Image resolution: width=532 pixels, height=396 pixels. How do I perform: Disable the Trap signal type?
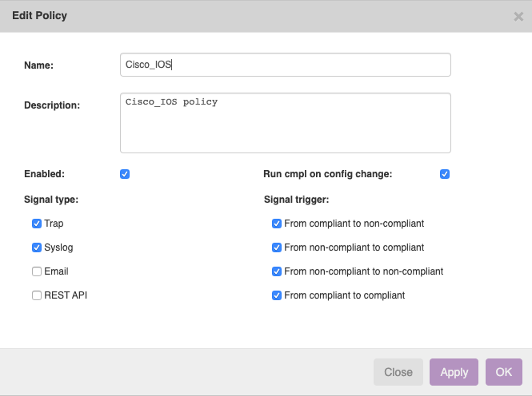[x=37, y=224]
